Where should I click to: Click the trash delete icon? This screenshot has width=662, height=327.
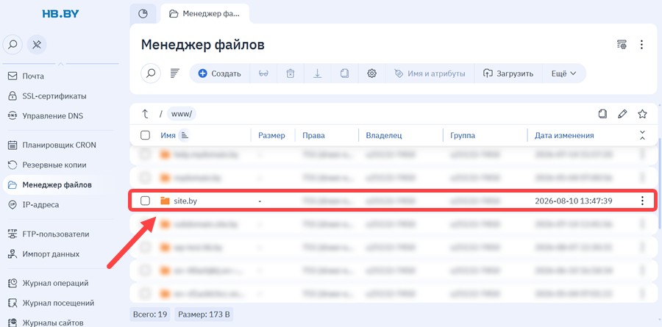[x=291, y=73]
